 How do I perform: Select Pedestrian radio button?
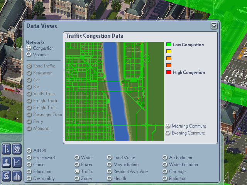[29, 73]
